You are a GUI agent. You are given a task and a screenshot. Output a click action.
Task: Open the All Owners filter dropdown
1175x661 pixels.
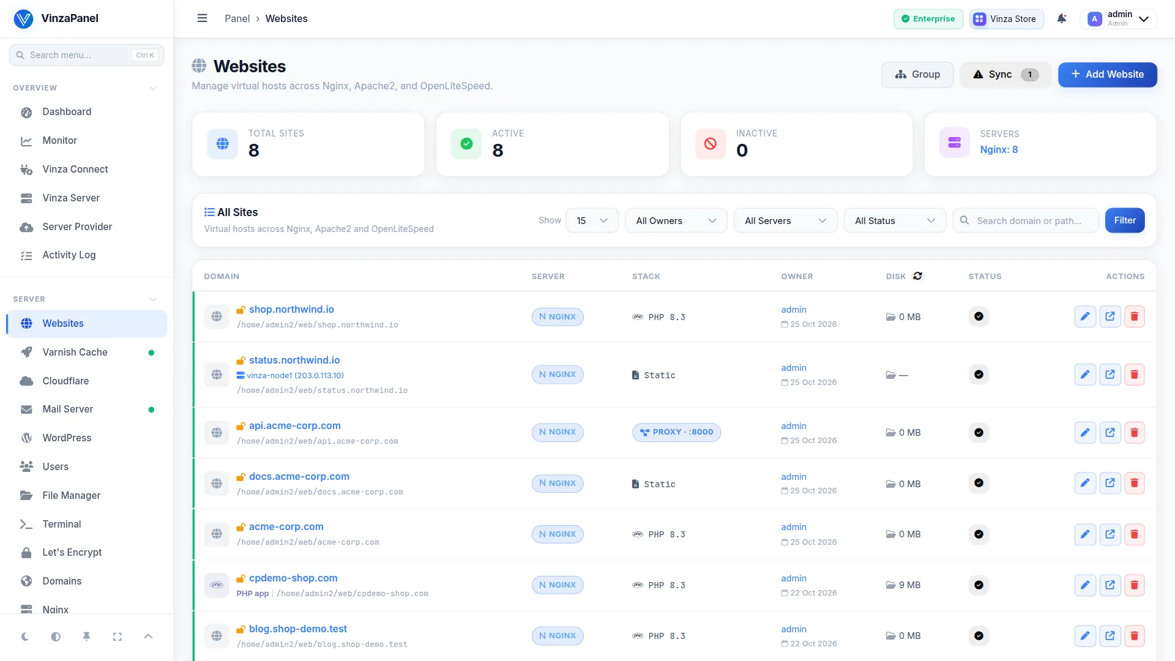676,220
